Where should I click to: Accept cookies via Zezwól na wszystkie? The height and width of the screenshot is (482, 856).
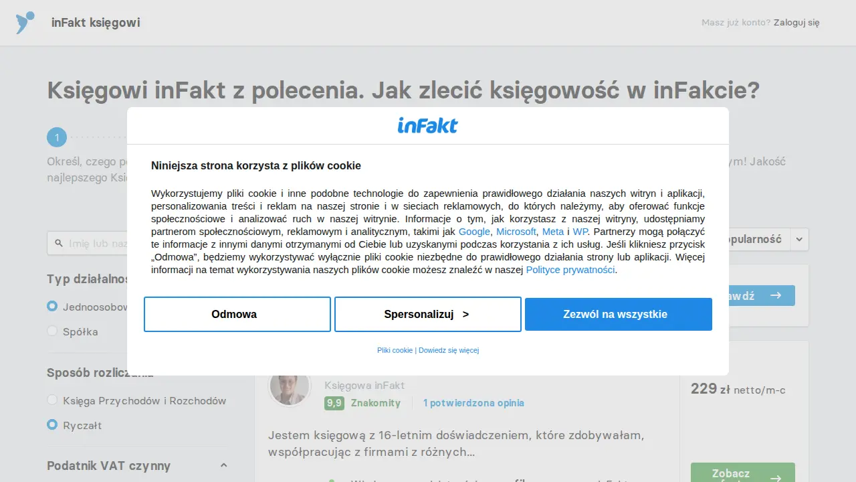pyautogui.click(x=619, y=314)
